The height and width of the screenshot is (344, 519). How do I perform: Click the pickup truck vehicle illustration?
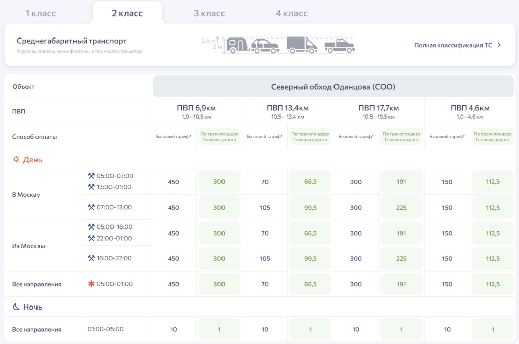tap(340, 47)
